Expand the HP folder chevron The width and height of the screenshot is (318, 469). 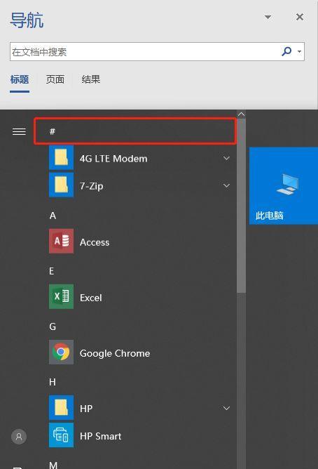point(226,408)
